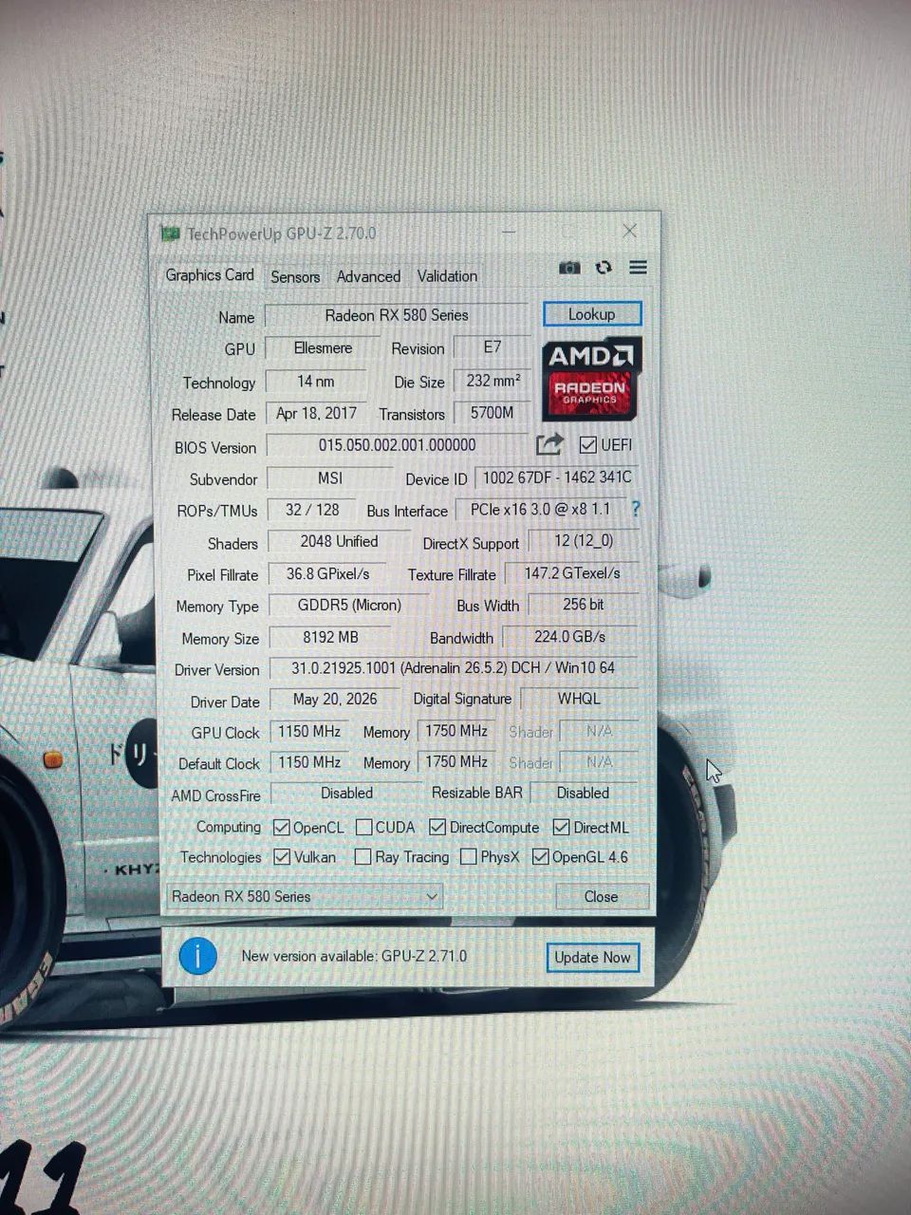
Task: Click the AMD Radeon Graphics logo
Action: [591, 378]
